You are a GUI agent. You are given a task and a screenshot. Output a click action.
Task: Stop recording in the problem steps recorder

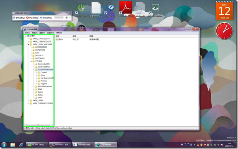coord(32,18)
